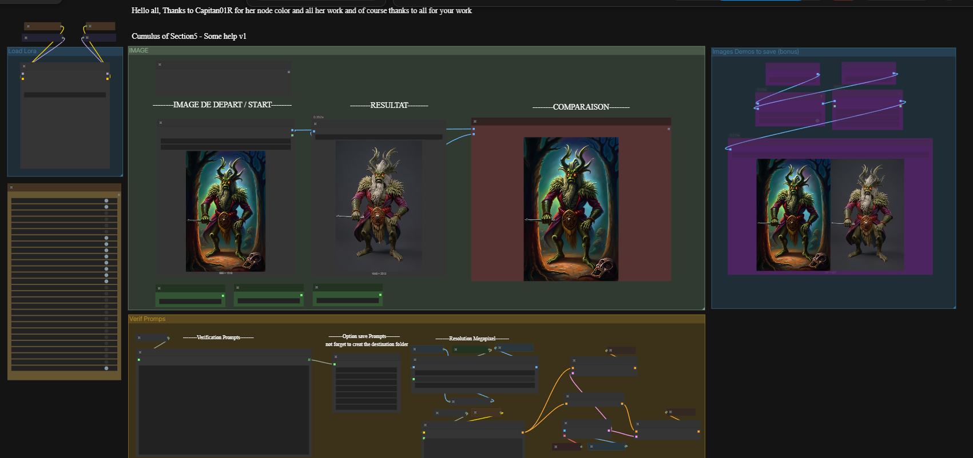Toggle the topmost switch in the brown list node
Screen dimensions: 973x458
pos(106,200)
